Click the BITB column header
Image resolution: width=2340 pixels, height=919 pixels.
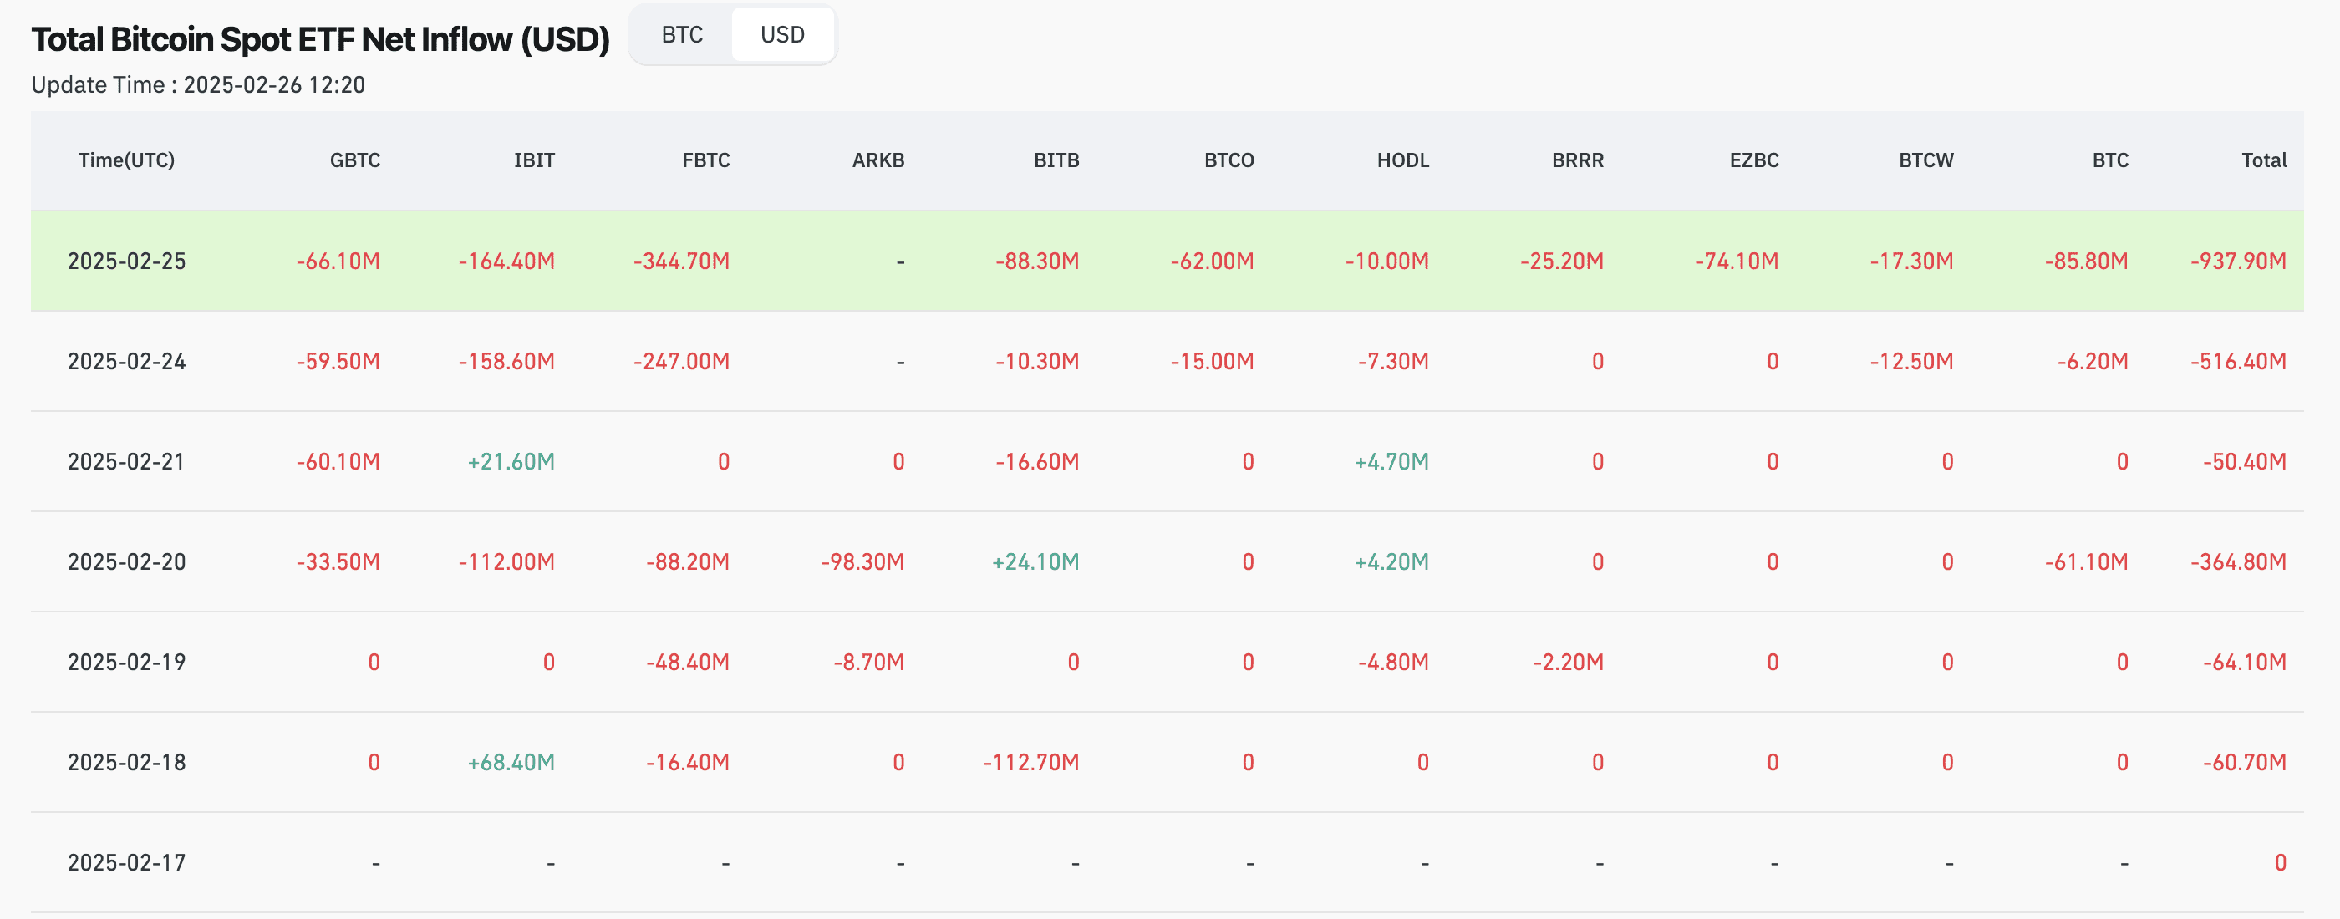[x=1056, y=160]
